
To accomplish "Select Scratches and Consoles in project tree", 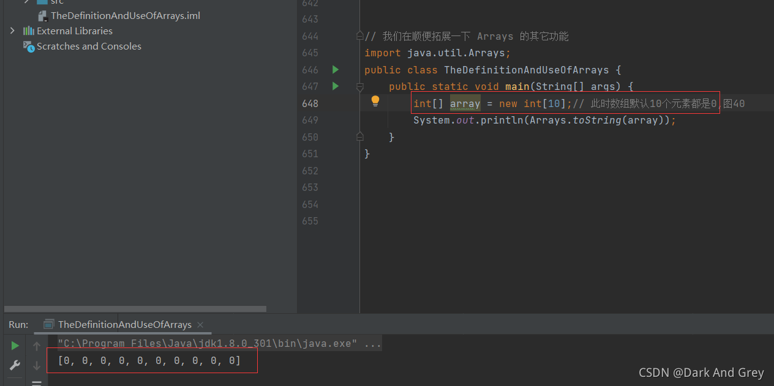I will click(89, 46).
